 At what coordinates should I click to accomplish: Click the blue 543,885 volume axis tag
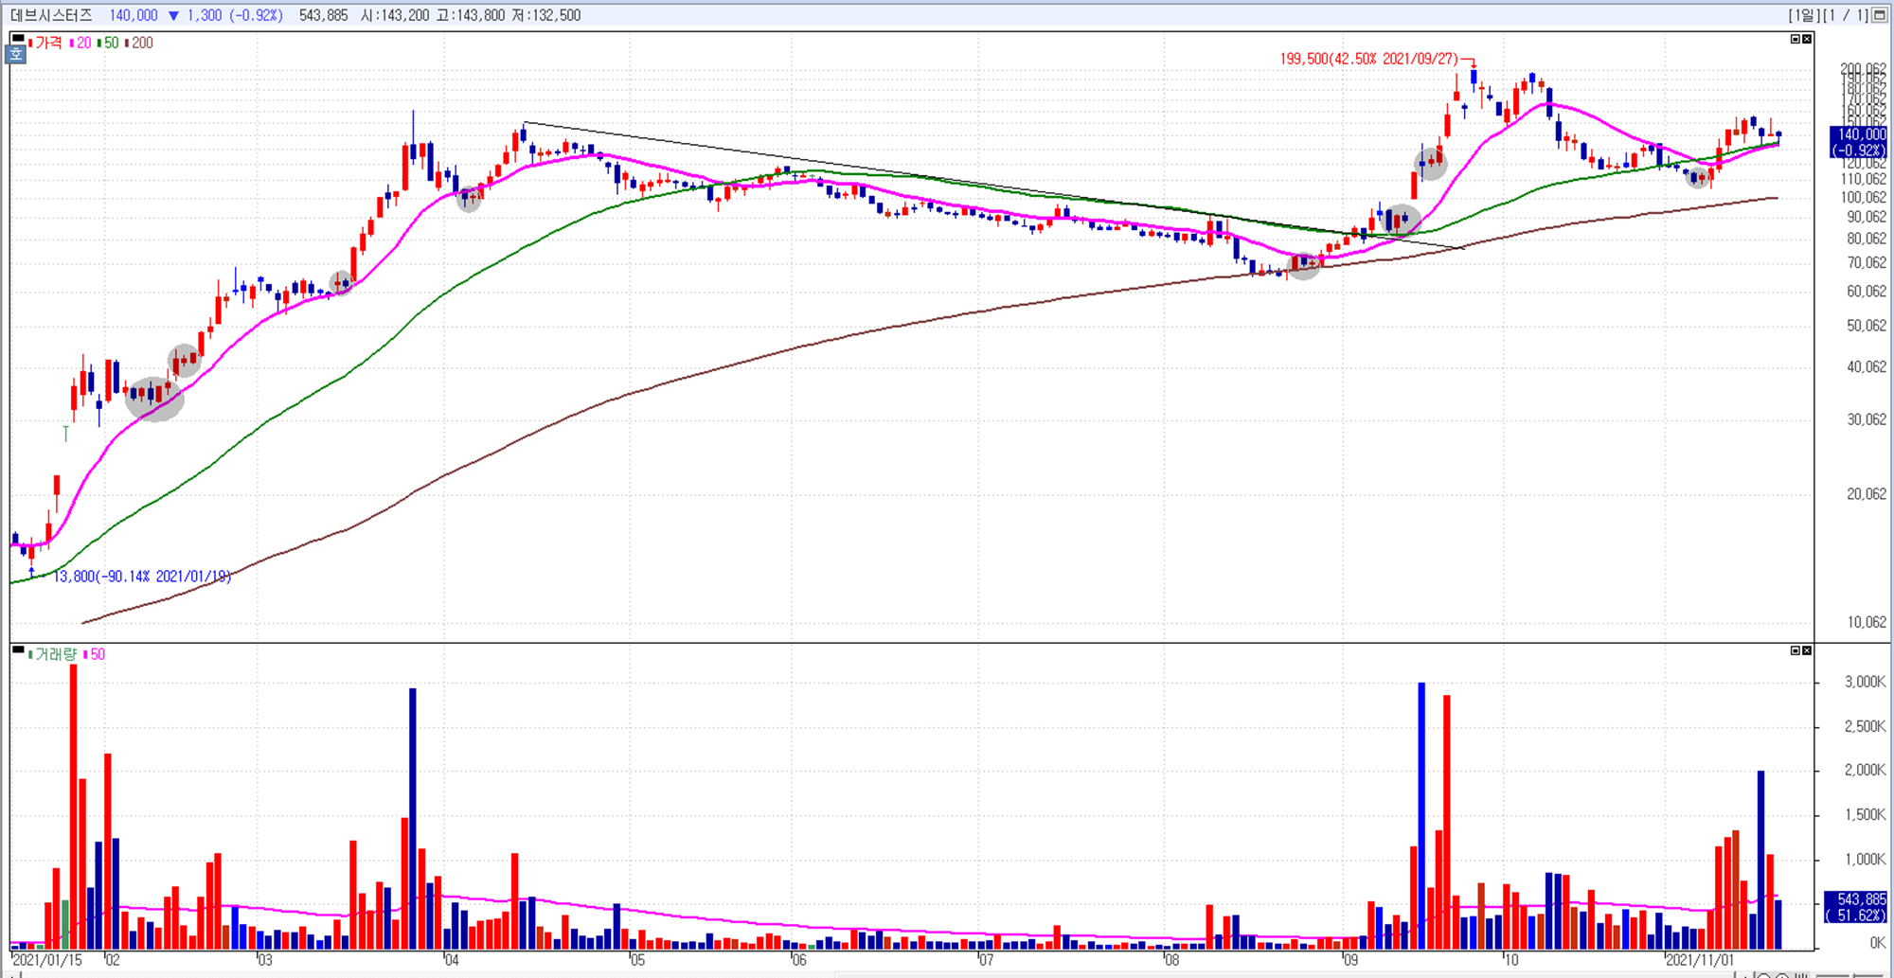pos(1856,907)
